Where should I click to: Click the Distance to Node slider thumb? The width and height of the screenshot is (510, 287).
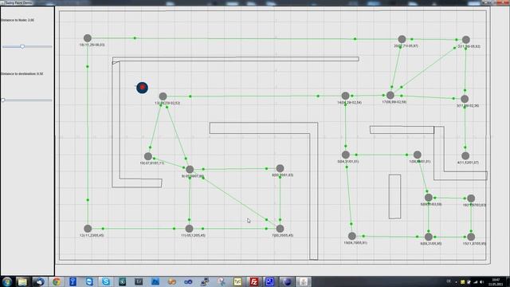(22, 46)
